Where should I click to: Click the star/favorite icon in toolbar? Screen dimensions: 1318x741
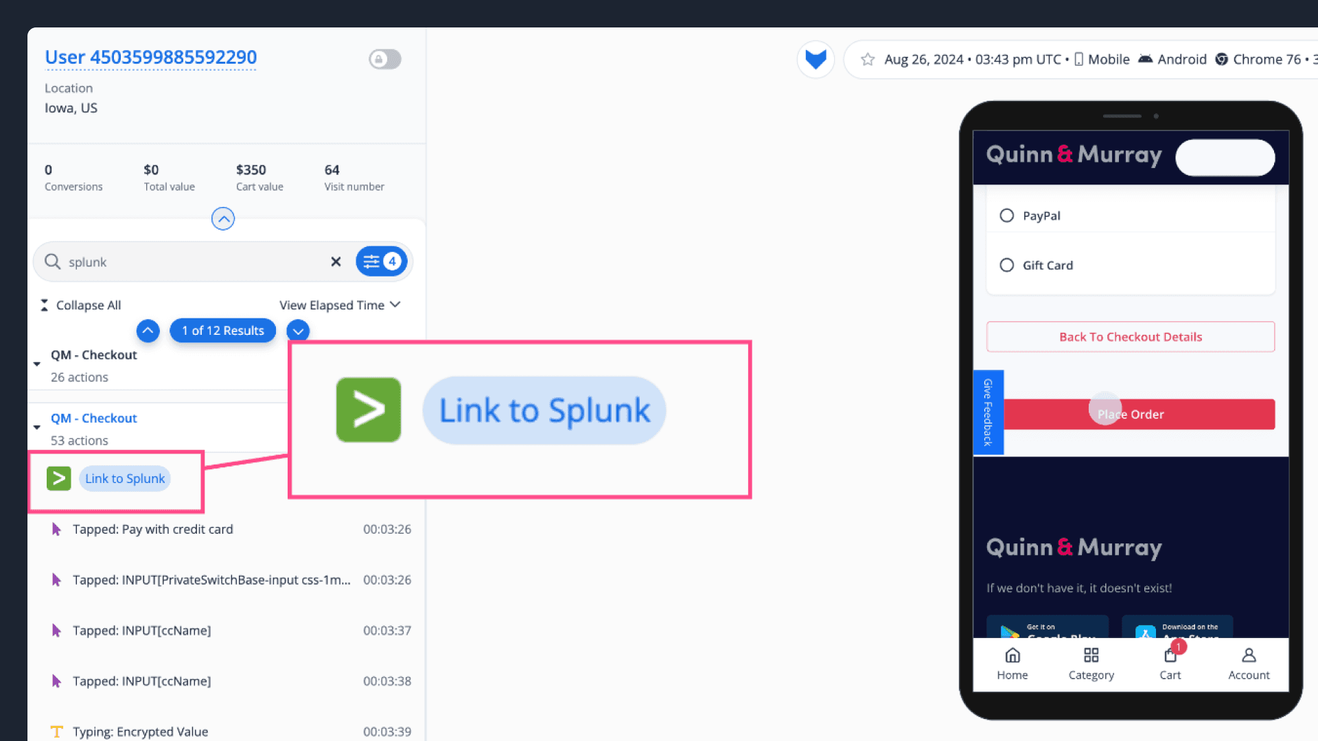click(x=868, y=59)
